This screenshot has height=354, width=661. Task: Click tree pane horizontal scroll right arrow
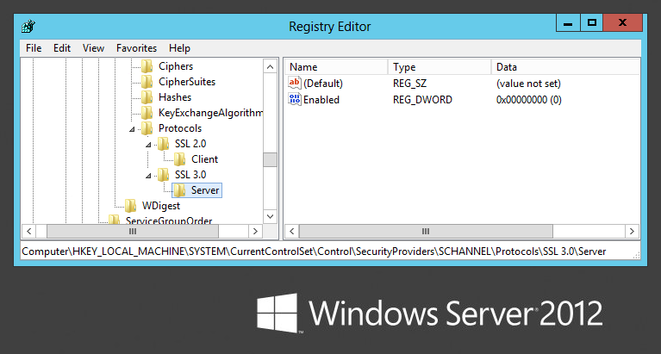click(254, 231)
